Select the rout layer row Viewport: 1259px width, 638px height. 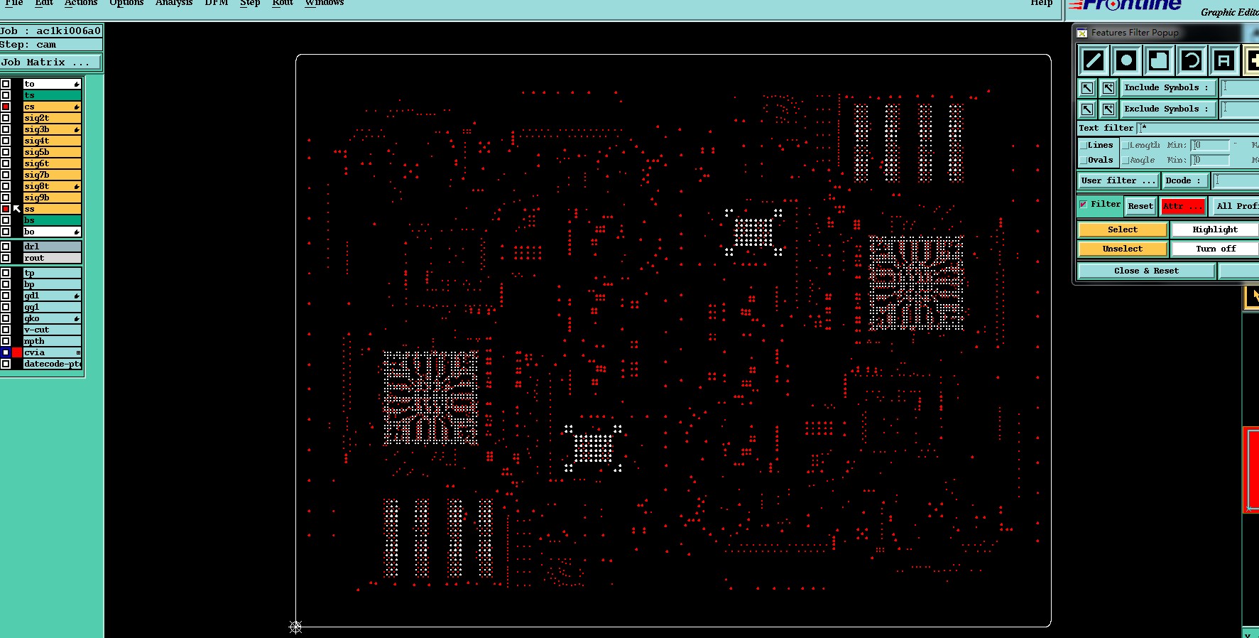[x=53, y=258]
